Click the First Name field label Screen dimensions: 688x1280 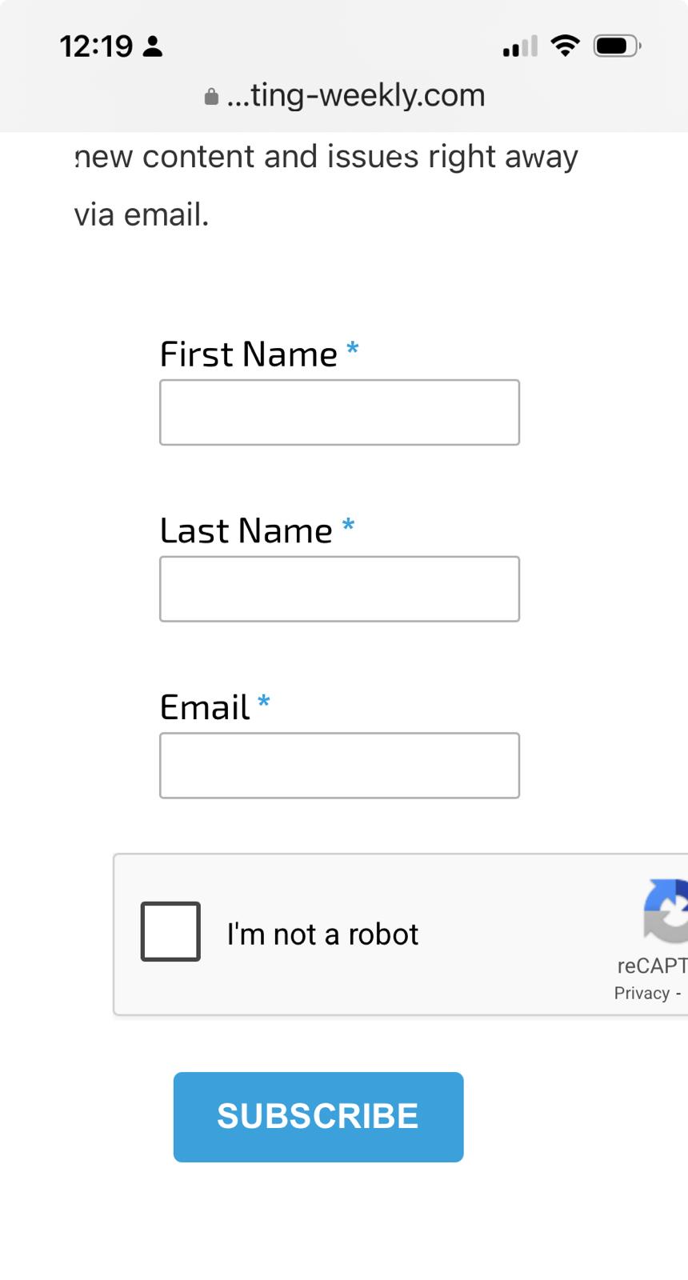[249, 354]
